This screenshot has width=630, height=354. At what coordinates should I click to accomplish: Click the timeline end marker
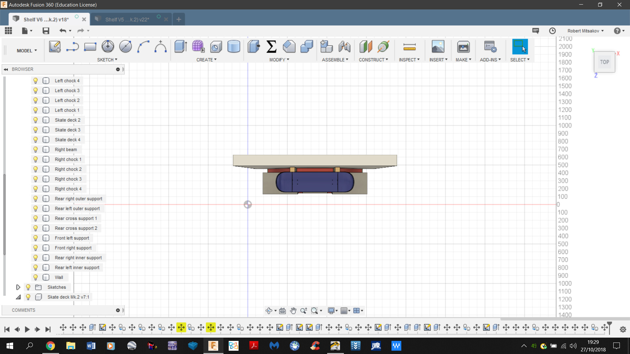point(609,327)
